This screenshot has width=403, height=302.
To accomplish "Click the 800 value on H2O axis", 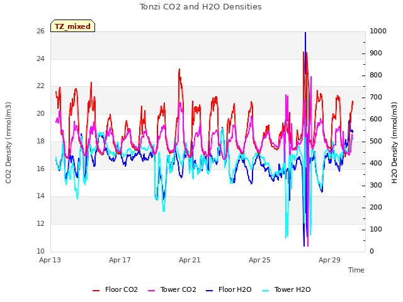I will [x=376, y=75].
